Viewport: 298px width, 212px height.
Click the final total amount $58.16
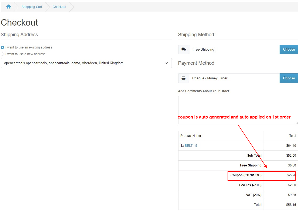tap(291, 205)
